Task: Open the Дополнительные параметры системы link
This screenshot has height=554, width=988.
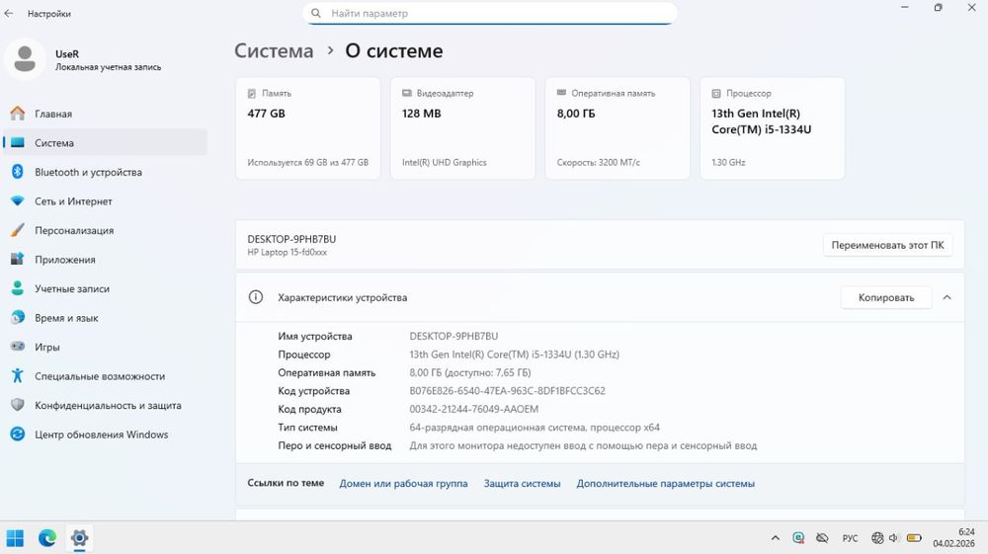Action: click(x=665, y=484)
